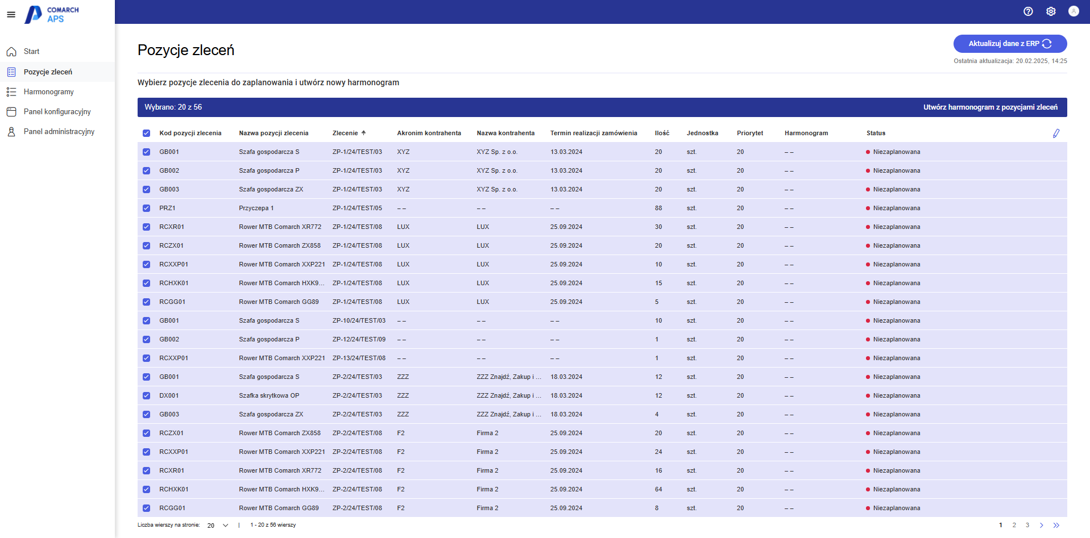Viewport: 1090px width, 538px height.
Task: Click Aktualizuj dane z ERP button
Action: click(1009, 44)
